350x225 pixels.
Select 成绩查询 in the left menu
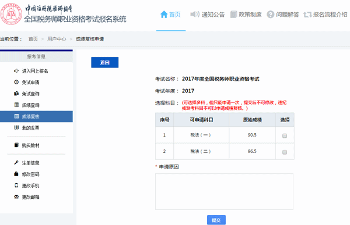click(30, 105)
